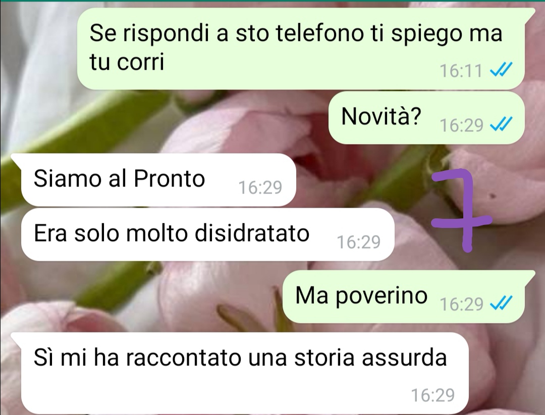This screenshot has width=545, height=415.
Task: Click the blue read receipt on 'Novità?'
Action: [501, 124]
